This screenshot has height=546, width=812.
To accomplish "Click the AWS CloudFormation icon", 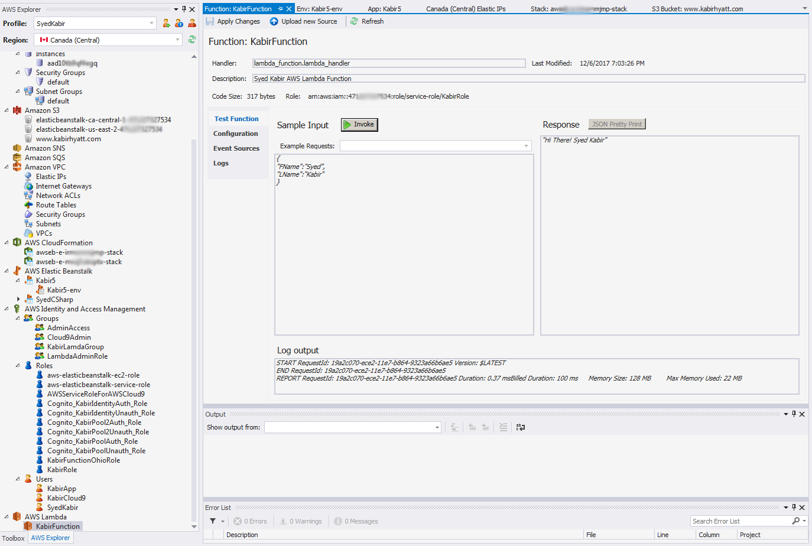I will pyautogui.click(x=17, y=243).
